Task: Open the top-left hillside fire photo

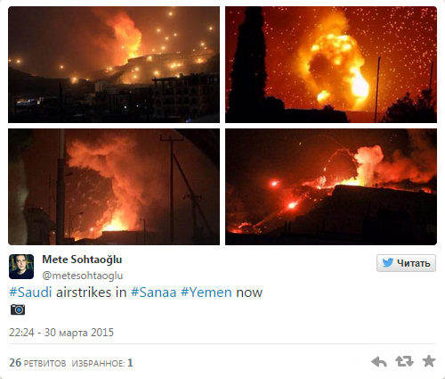Action: (114, 64)
